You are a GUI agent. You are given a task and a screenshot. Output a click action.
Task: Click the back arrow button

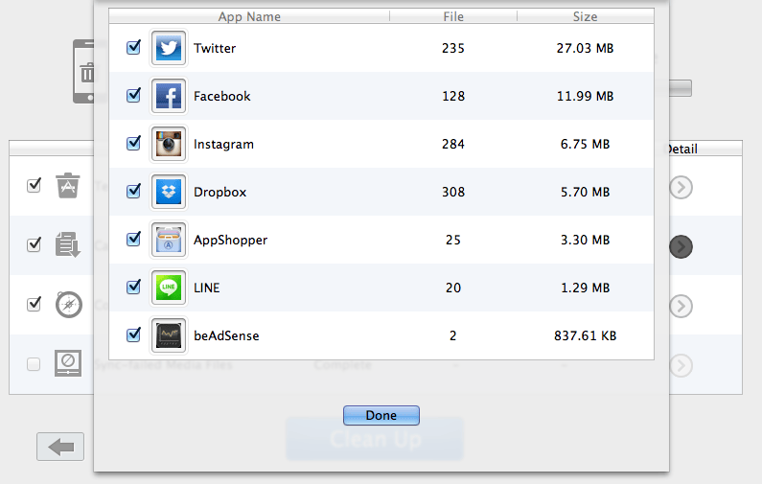[x=60, y=447]
